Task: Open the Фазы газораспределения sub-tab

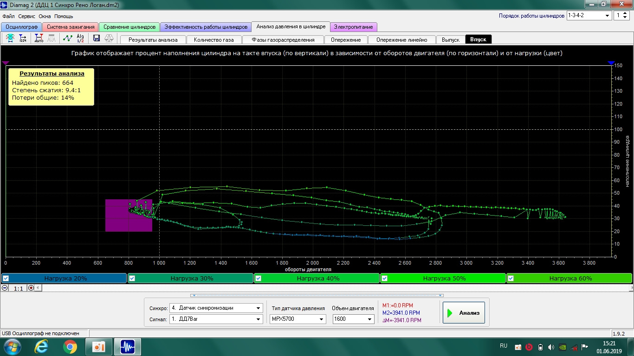Action: click(x=283, y=40)
